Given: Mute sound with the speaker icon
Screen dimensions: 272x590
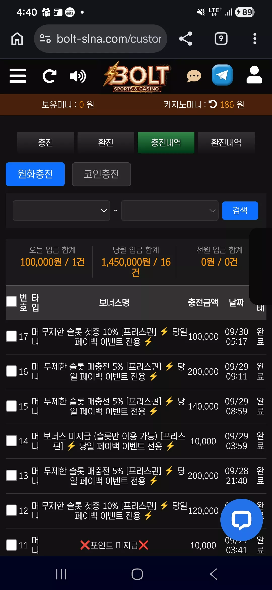Looking at the screenshot, I should [x=78, y=76].
